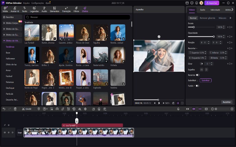236x147 pixels.
Task: Click the preview playback progress handle
Action: click(158, 100)
